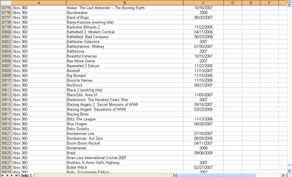Click the next sheet tab arrow
This screenshot has width=292, height=177.
pyautogui.click(x=11, y=175)
